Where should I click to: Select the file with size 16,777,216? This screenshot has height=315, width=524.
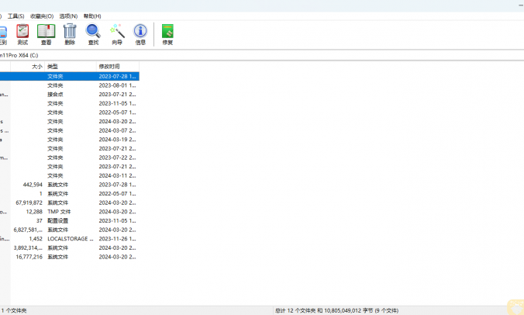point(70,257)
